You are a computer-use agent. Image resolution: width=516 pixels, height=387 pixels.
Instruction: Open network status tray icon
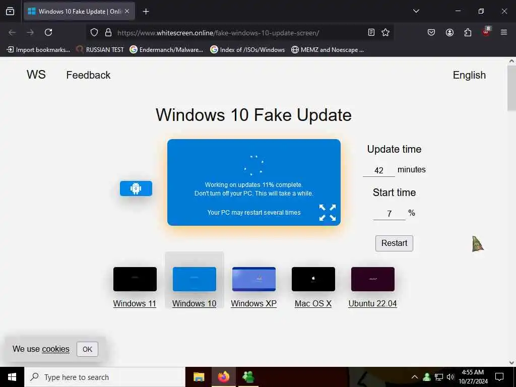pyautogui.click(x=439, y=377)
